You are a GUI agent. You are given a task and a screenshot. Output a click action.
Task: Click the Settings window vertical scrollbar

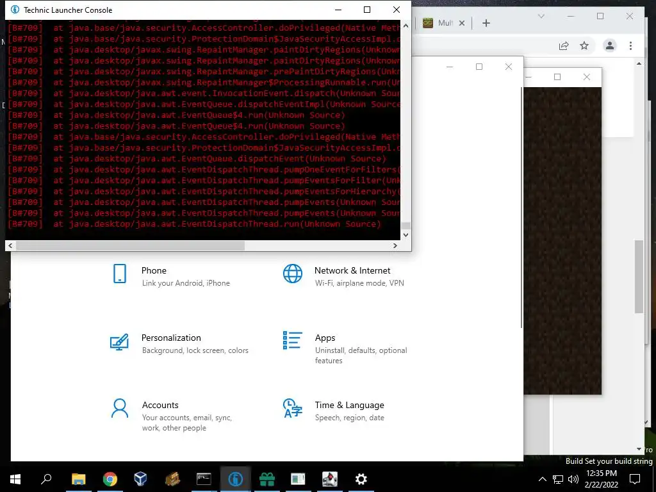[x=521, y=208]
